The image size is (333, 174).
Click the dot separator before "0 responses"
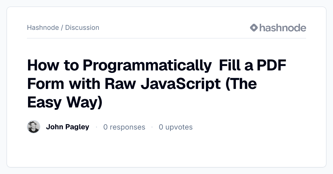pos(96,127)
